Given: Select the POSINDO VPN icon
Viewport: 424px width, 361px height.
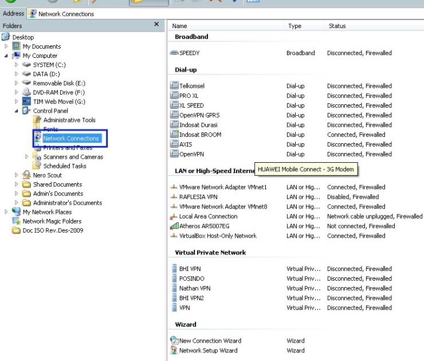Looking at the screenshot, I should point(174,278).
